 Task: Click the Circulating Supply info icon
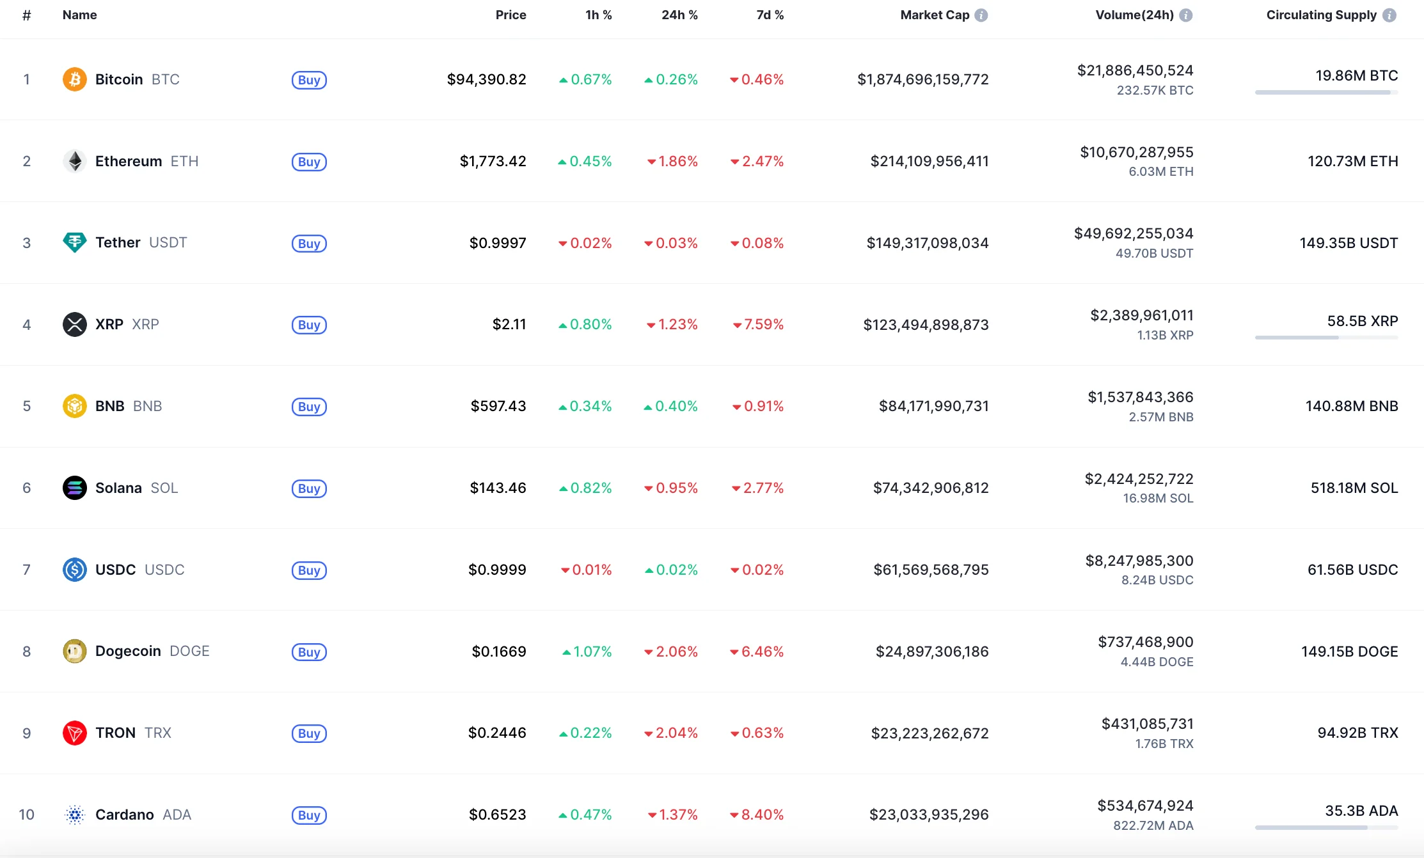1389,15
